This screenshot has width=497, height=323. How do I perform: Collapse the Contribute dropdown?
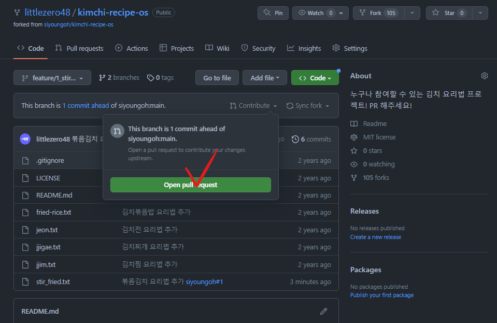(x=253, y=106)
